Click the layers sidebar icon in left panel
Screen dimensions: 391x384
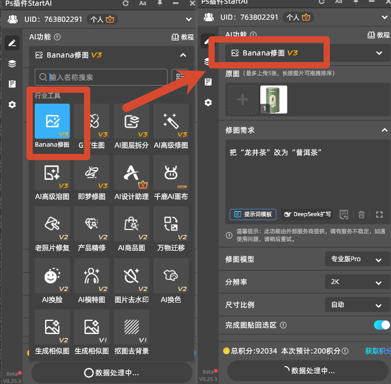[x=12, y=64]
